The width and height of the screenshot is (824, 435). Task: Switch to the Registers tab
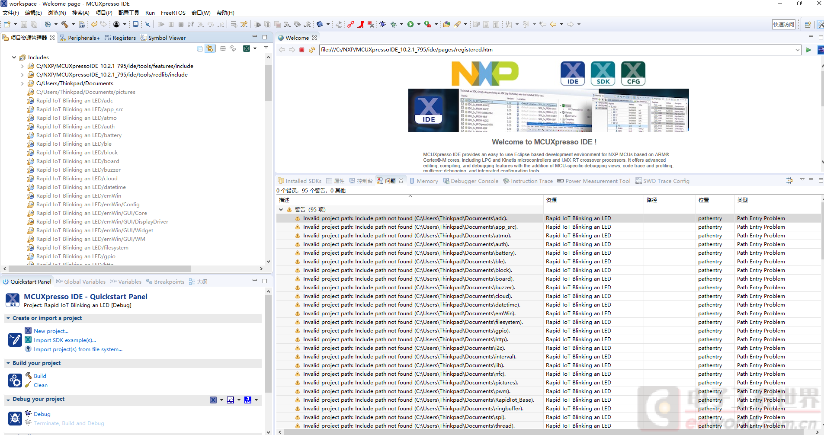120,38
